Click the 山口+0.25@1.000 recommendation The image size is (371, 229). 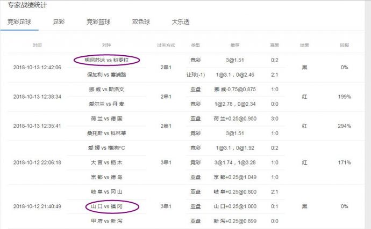tap(235, 206)
